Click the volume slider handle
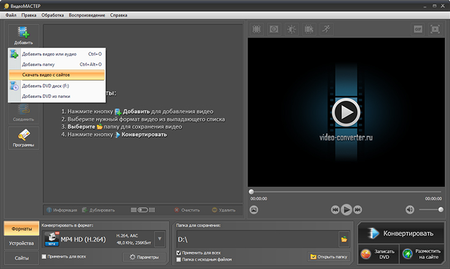Image resolution: width=450 pixels, height=269 pixels. 441,210
